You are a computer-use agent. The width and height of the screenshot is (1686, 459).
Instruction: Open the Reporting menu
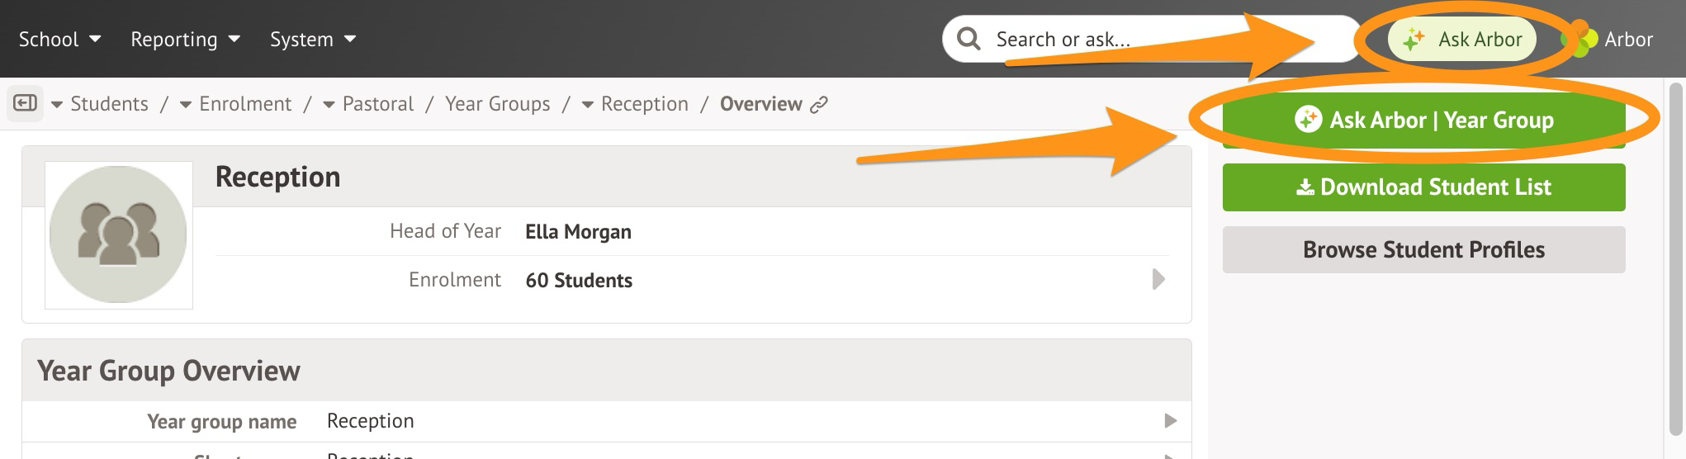pyautogui.click(x=185, y=39)
